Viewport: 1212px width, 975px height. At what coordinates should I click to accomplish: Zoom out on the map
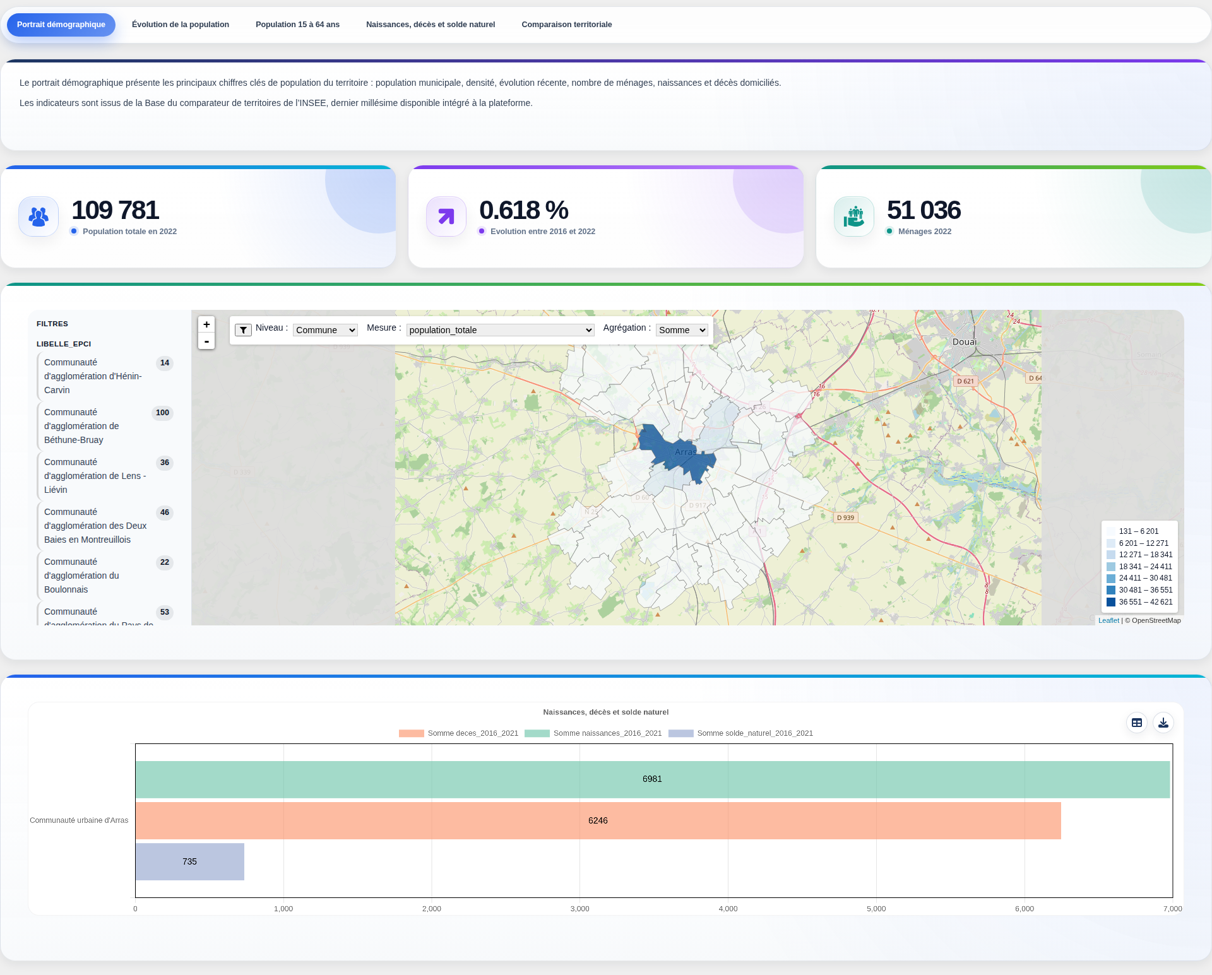coord(206,341)
